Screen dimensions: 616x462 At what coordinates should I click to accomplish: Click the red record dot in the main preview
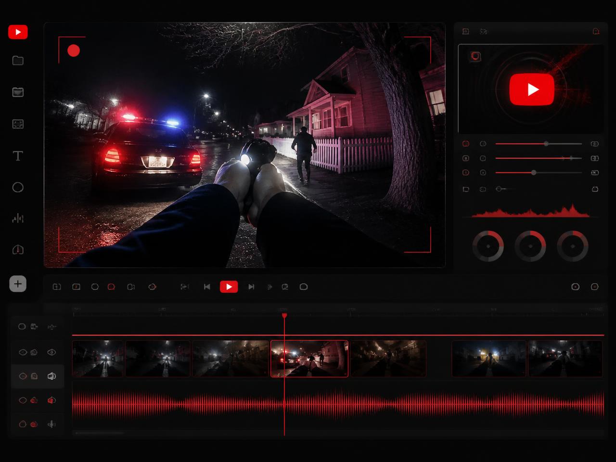click(x=74, y=51)
